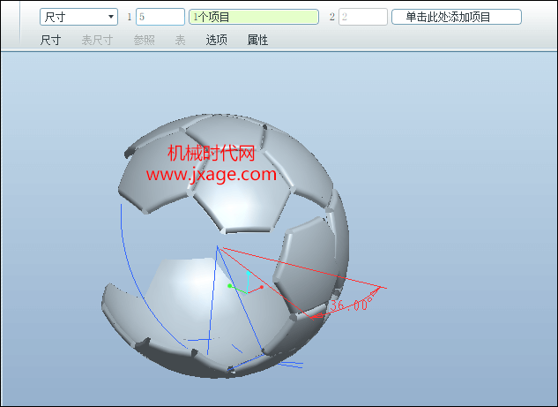Select the 1个项目 dimension collector
The height and width of the screenshot is (407, 558).
click(253, 17)
